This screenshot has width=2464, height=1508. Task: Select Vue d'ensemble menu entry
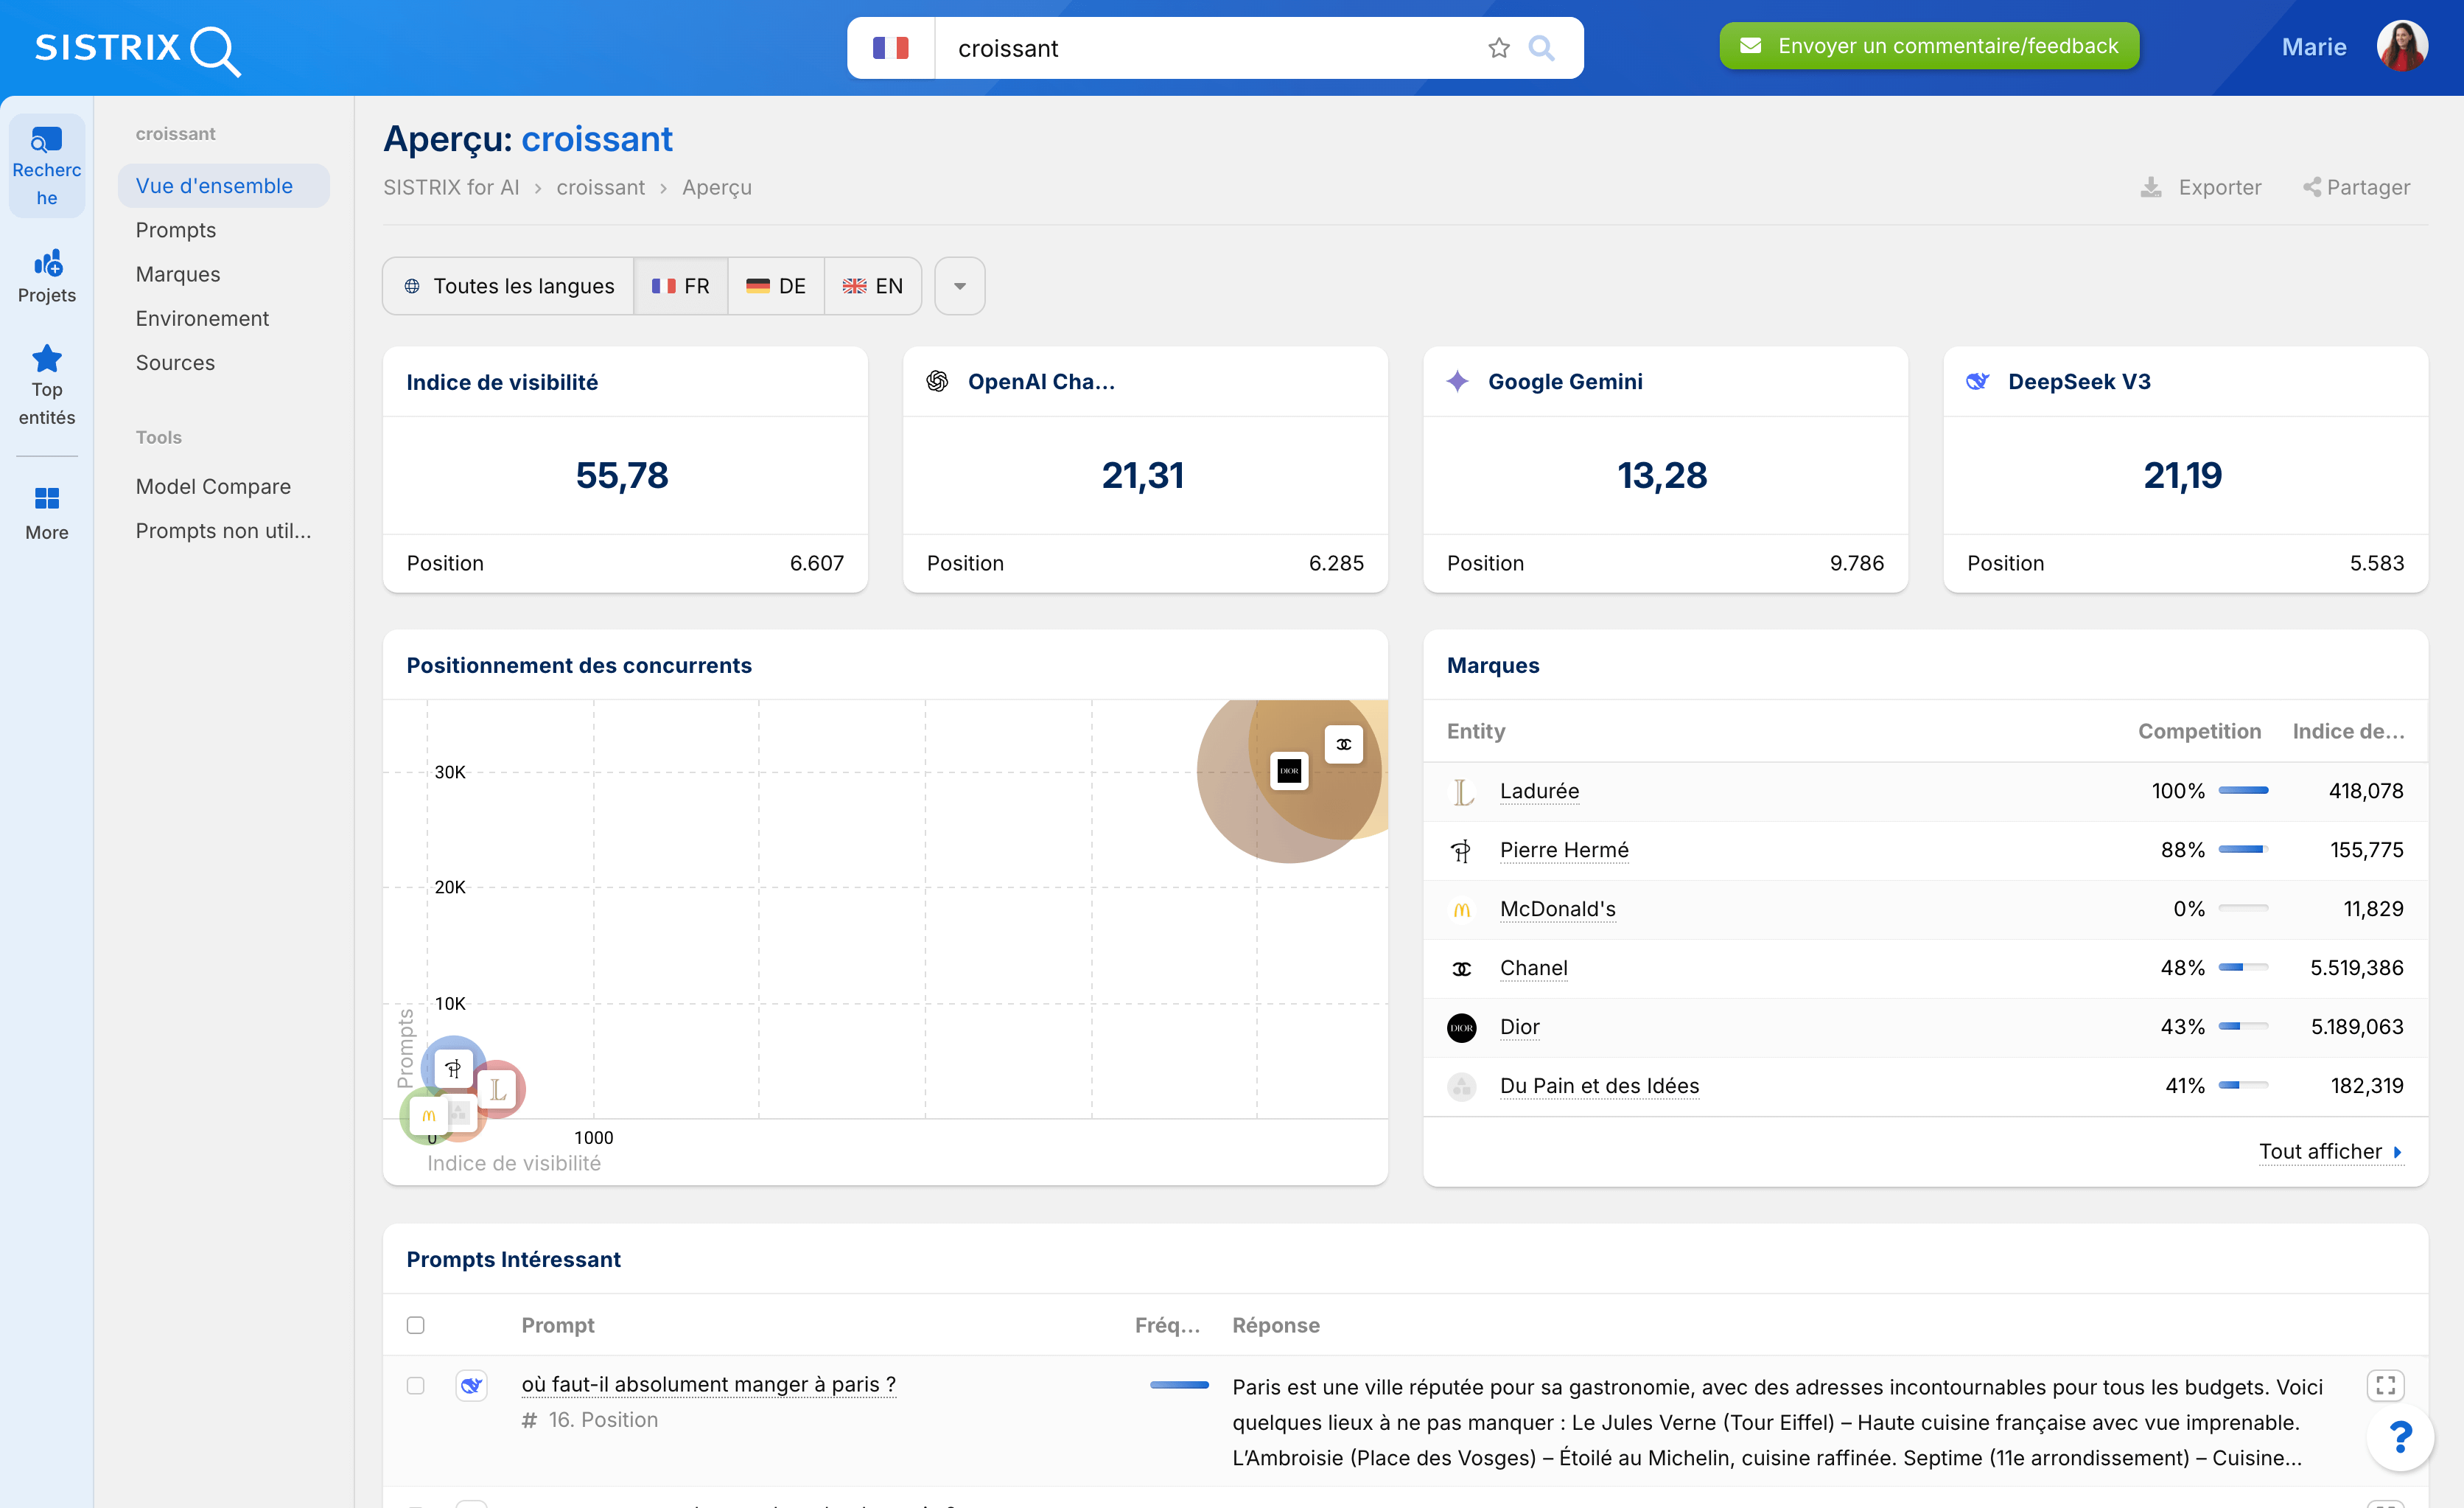pos(224,186)
